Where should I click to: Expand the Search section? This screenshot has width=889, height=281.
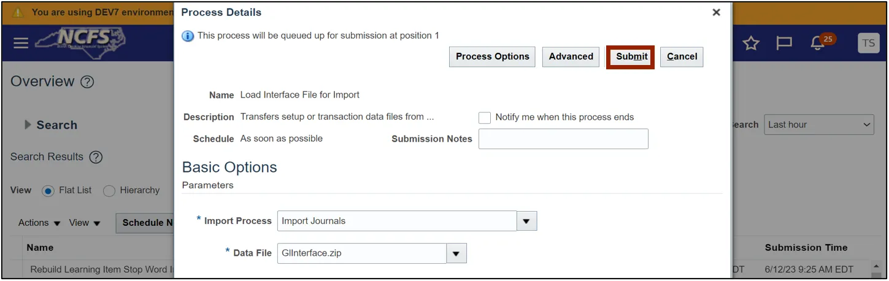tap(28, 125)
